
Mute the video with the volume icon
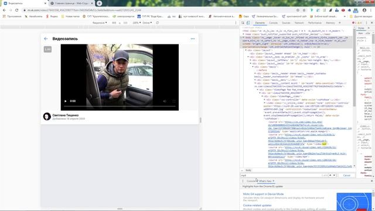(x=165, y=101)
